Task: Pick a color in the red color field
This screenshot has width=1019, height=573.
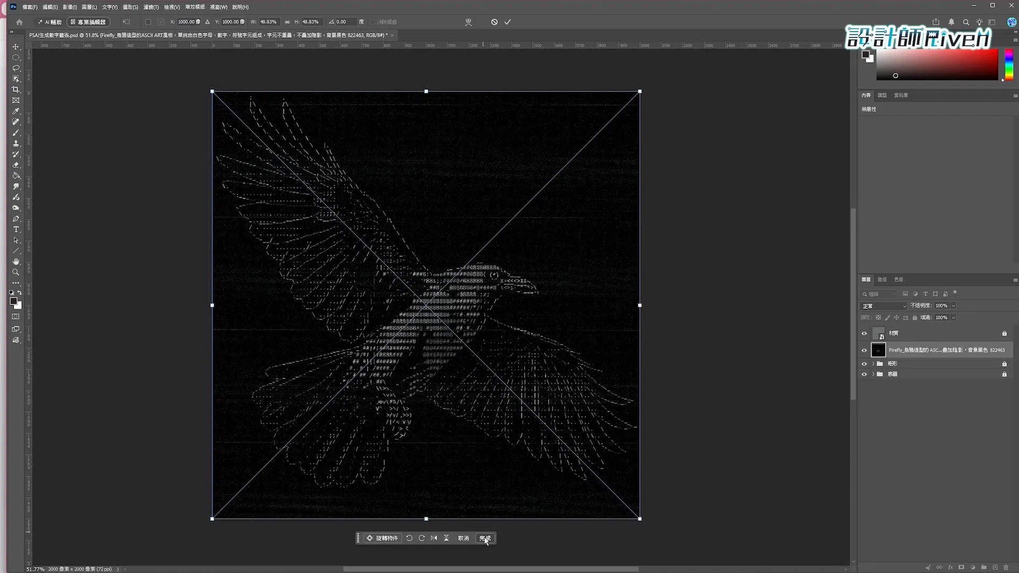Action: tap(937, 64)
